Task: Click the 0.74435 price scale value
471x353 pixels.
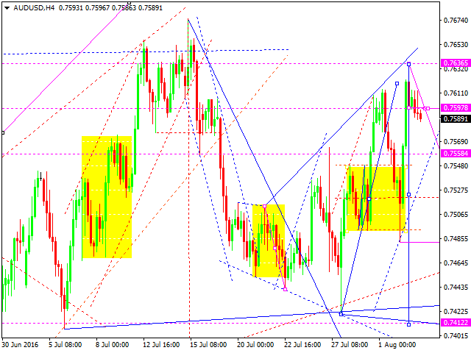Action: click(456, 288)
